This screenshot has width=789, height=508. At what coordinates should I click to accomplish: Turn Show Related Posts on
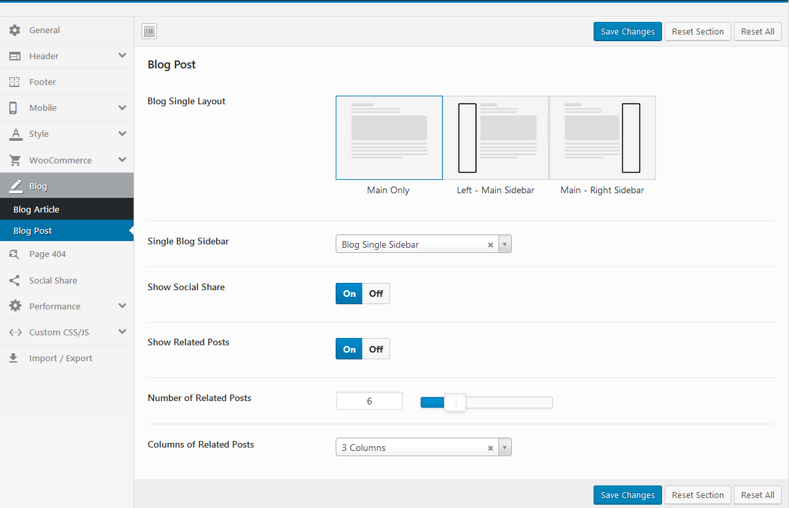click(x=349, y=349)
